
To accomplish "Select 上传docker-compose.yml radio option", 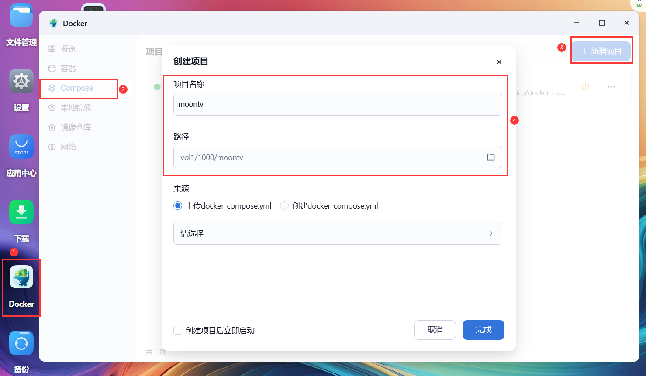I will click(x=178, y=205).
